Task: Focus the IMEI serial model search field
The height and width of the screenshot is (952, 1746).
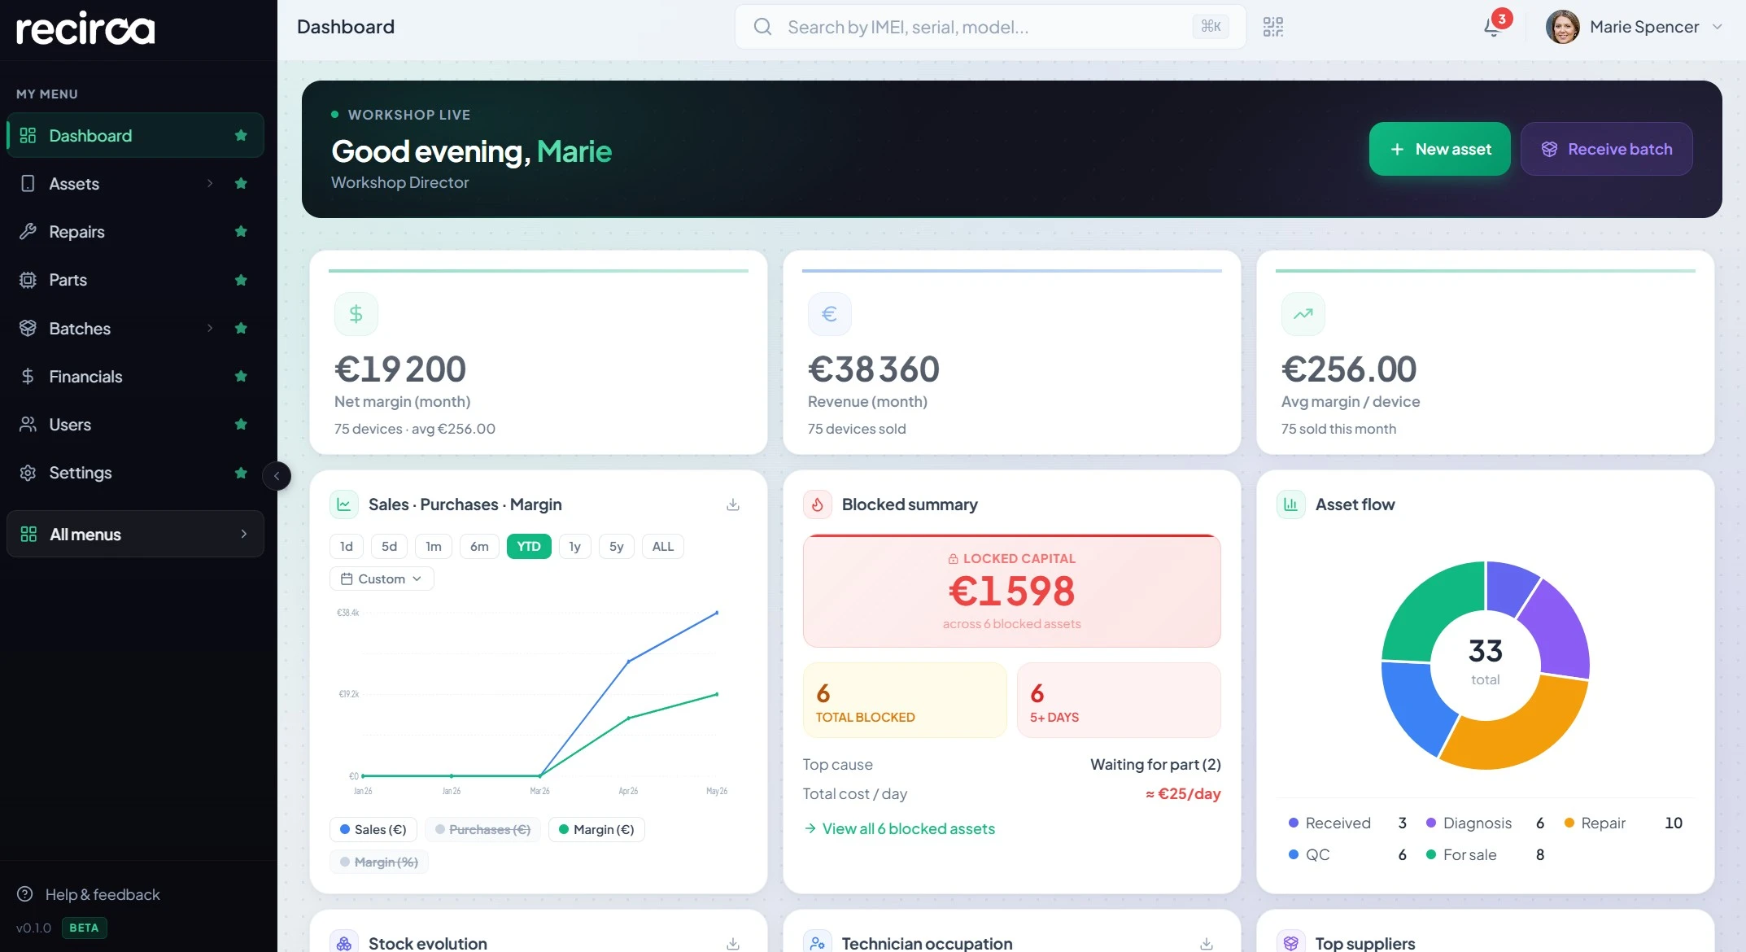Action: [989, 27]
